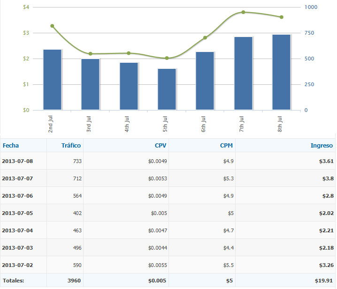Click the date cell 2013-07-08

click(17, 161)
